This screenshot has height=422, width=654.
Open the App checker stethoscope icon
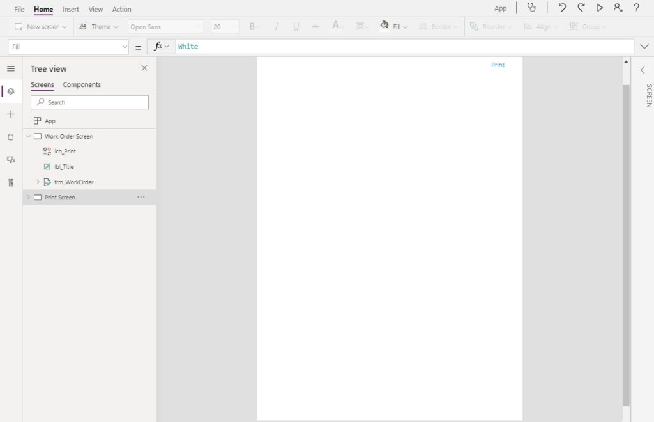click(x=532, y=8)
